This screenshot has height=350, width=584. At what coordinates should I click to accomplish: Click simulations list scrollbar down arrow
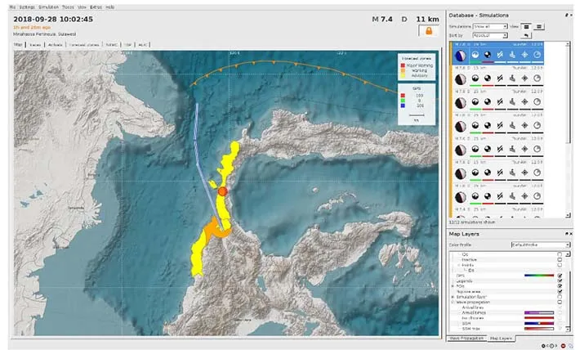coord(568,215)
